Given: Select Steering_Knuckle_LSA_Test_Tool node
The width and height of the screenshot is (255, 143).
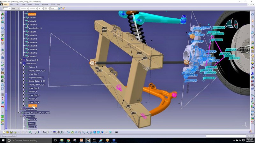Looking at the screenshot, I should [36, 113].
